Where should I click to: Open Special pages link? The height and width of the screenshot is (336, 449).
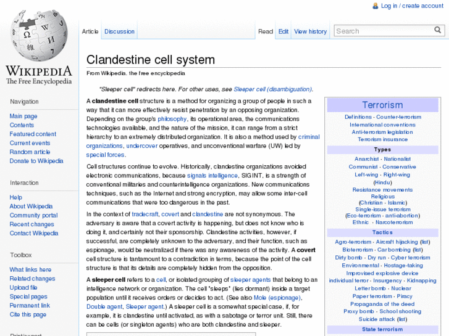[x=28, y=297]
